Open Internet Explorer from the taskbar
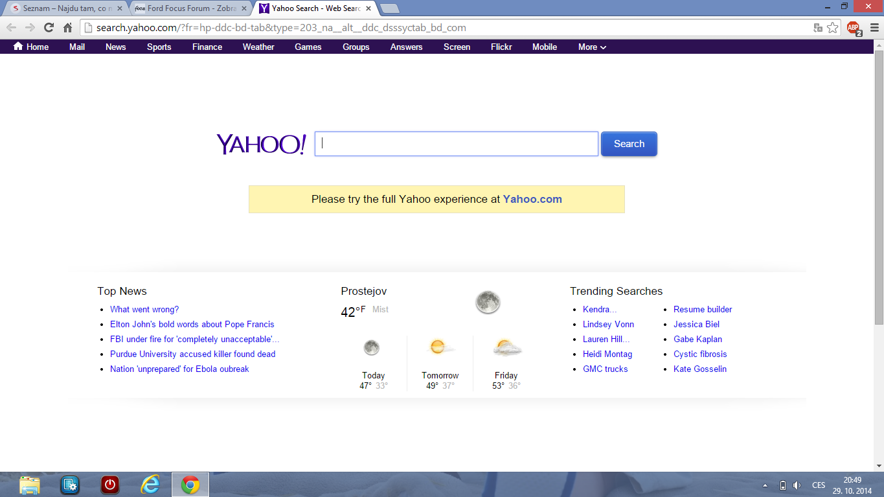This screenshot has height=497, width=884. [150, 485]
